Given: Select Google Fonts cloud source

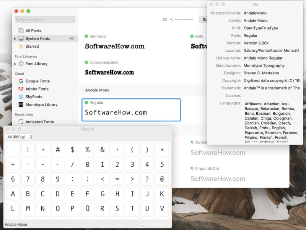Looking at the screenshot, I should click(x=37, y=81).
